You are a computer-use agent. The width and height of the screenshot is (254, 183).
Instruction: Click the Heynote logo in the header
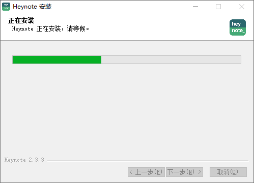coord(238,27)
